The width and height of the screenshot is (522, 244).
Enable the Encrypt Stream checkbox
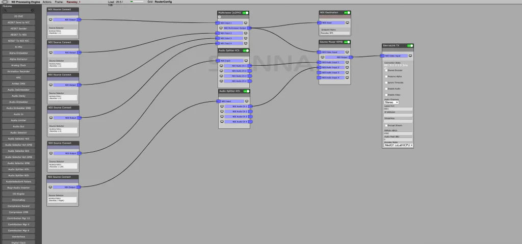click(x=386, y=125)
